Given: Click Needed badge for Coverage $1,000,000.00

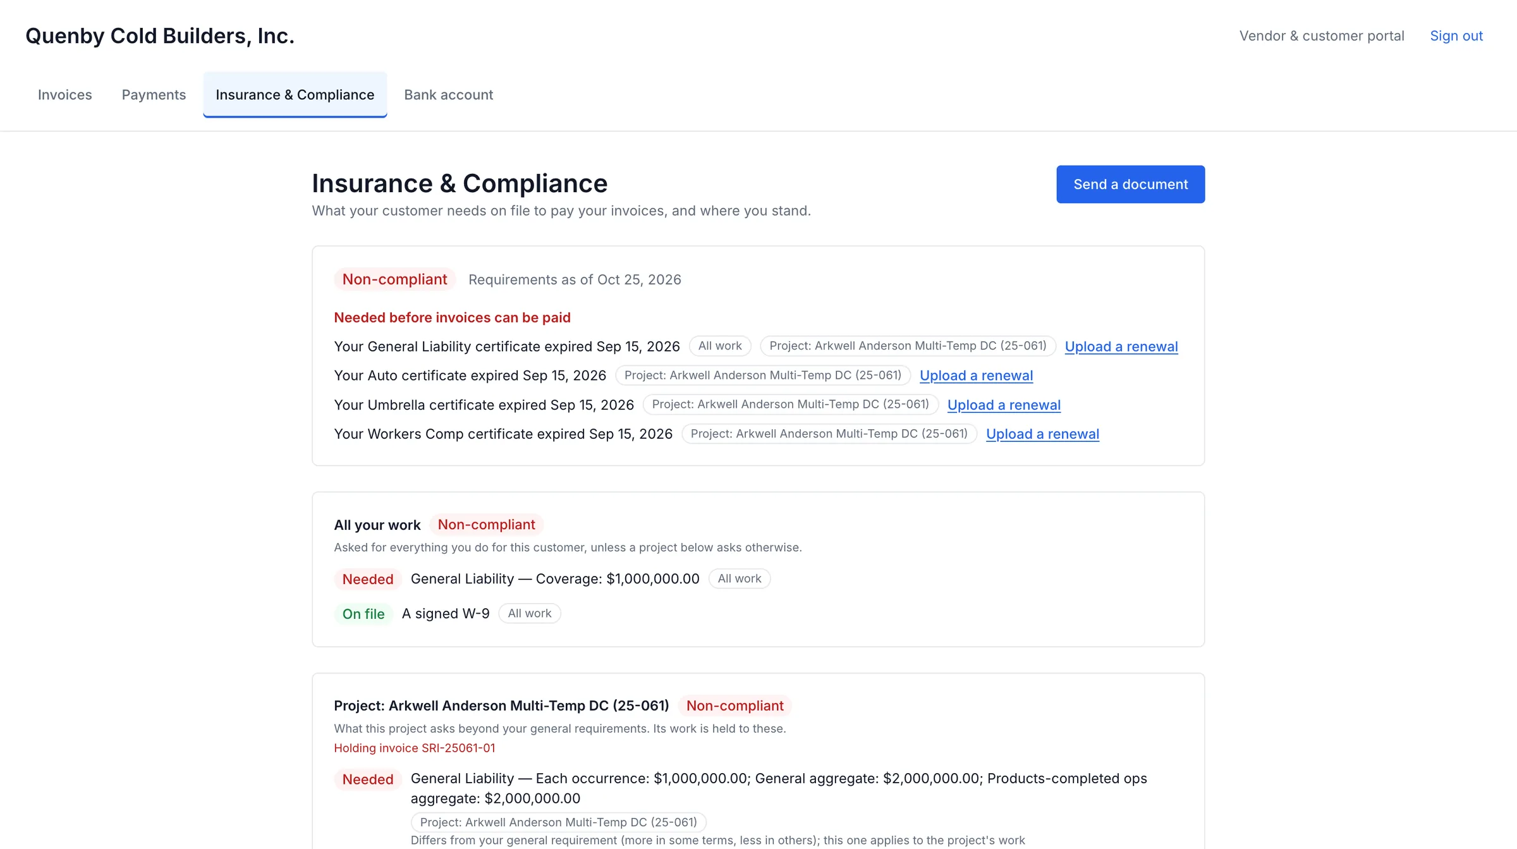Looking at the screenshot, I should click(368, 579).
